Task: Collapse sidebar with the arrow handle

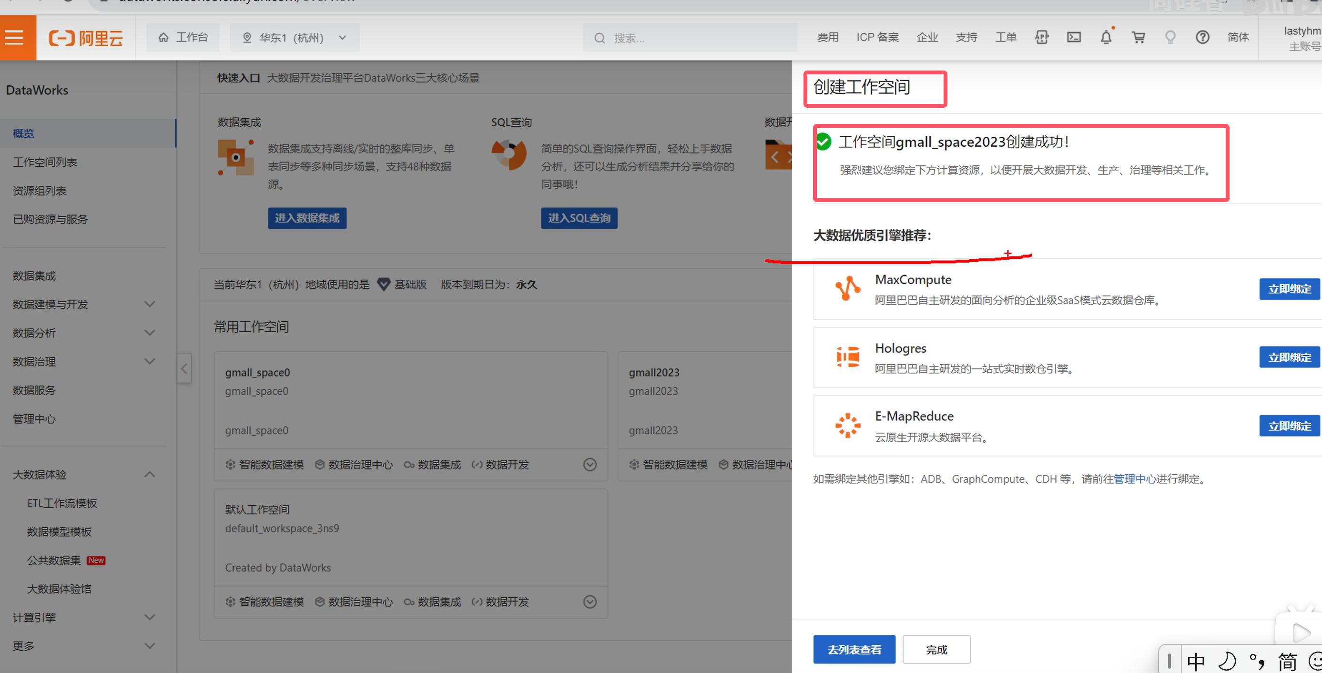Action: point(184,367)
